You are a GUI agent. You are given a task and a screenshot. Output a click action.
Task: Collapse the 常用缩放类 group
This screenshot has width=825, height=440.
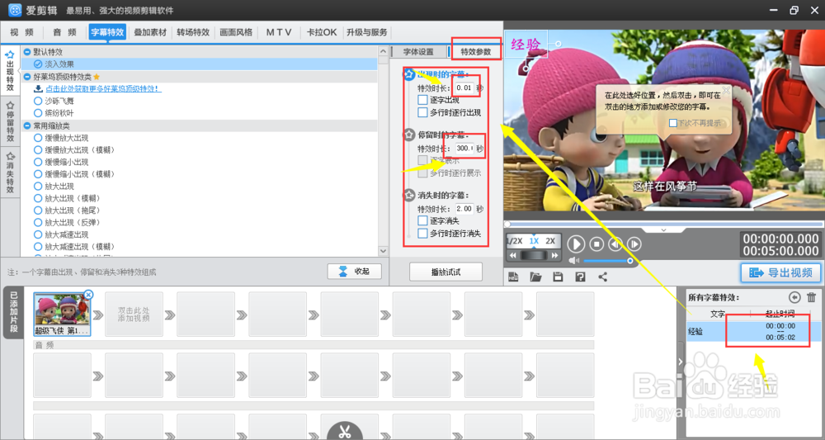(x=27, y=125)
